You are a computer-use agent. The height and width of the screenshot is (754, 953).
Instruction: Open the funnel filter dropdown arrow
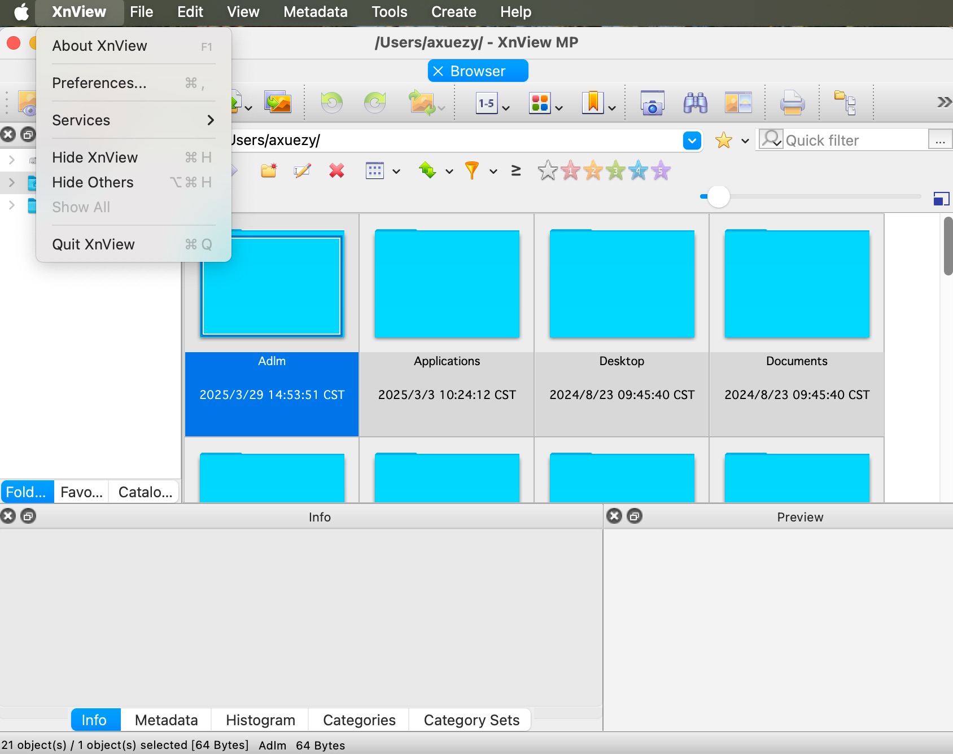(x=493, y=172)
